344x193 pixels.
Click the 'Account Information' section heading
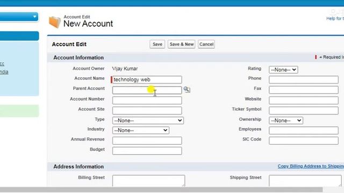pyautogui.click(x=78, y=57)
